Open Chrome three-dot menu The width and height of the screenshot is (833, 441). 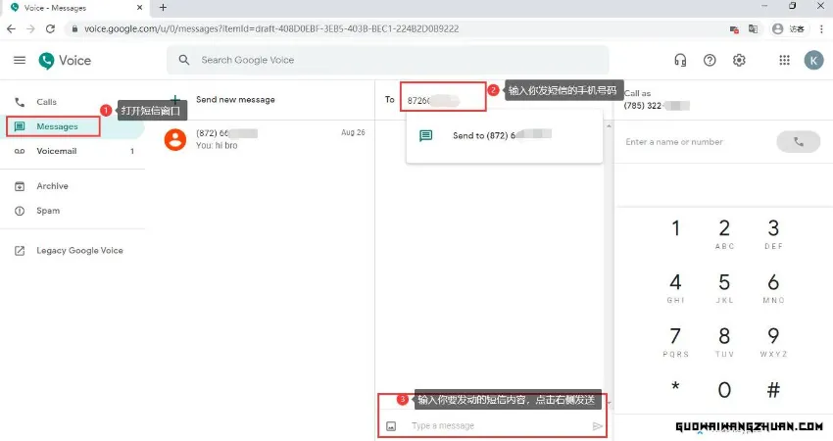click(821, 28)
